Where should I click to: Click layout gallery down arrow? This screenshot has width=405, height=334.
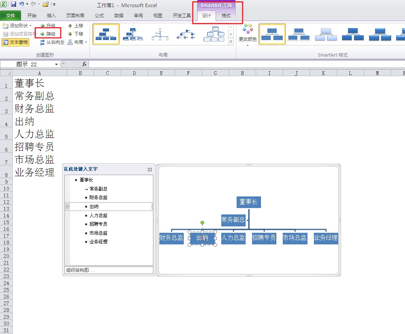[x=231, y=34]
